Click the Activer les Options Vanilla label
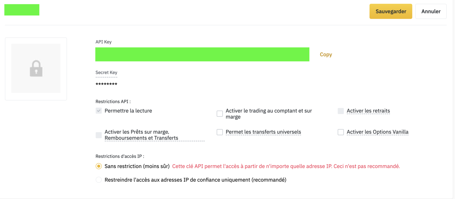 click(377, 132)
